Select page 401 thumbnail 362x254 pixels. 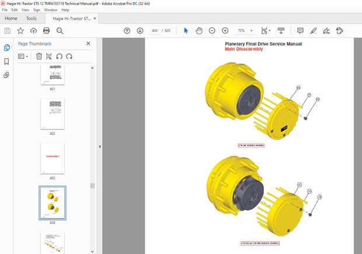[53, 75]
